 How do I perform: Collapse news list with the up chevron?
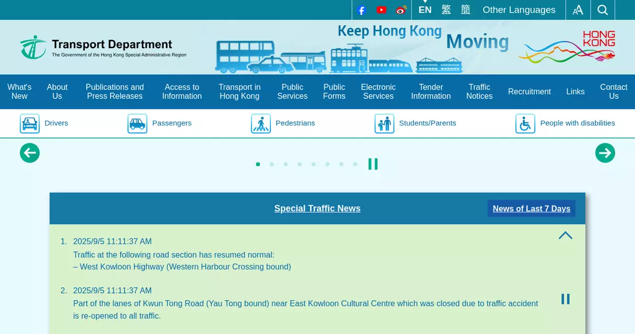(x=565, y=236)
